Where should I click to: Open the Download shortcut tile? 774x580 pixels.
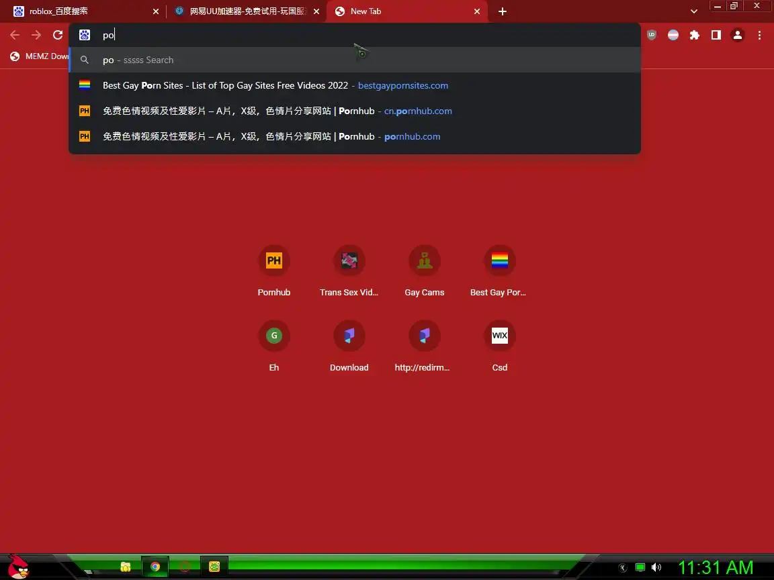pyautogui.click(x=349, y=346)
